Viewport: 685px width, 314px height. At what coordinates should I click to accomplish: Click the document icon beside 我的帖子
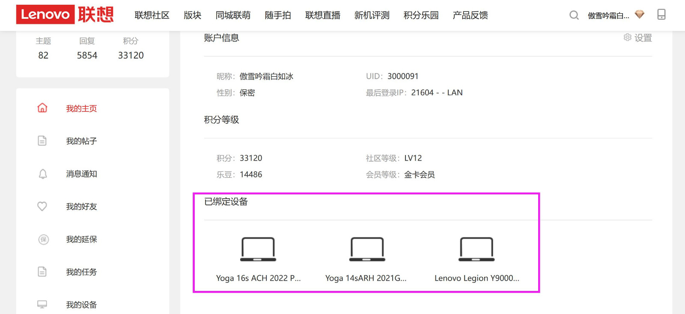(x=42, y=141)
